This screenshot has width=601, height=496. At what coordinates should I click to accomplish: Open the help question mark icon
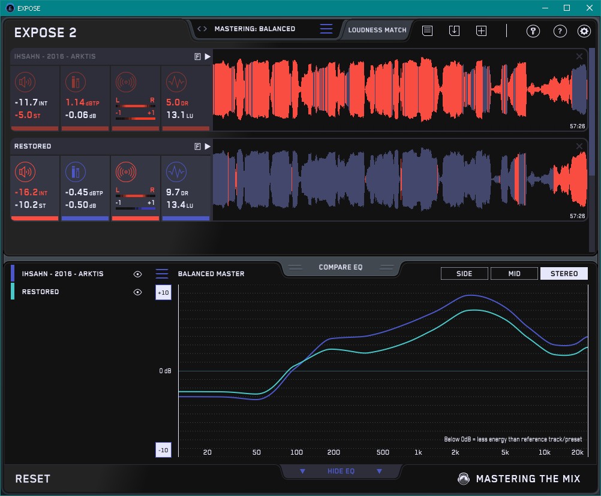point(560,31)
